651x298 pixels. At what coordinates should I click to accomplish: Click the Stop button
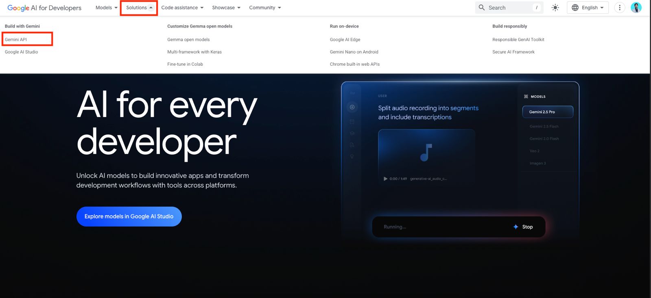pos(527,227)
